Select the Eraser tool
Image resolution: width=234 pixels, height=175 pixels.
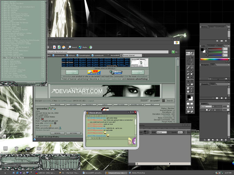click(x=188, y=74)
